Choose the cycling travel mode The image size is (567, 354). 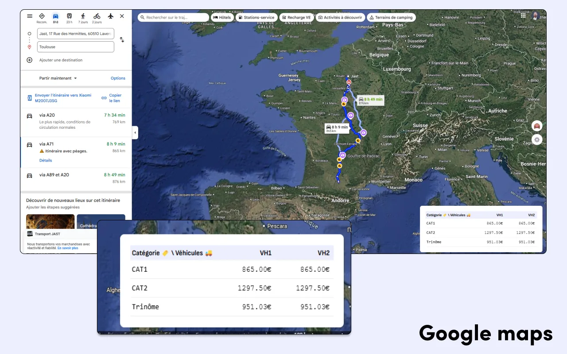point(97,18)
